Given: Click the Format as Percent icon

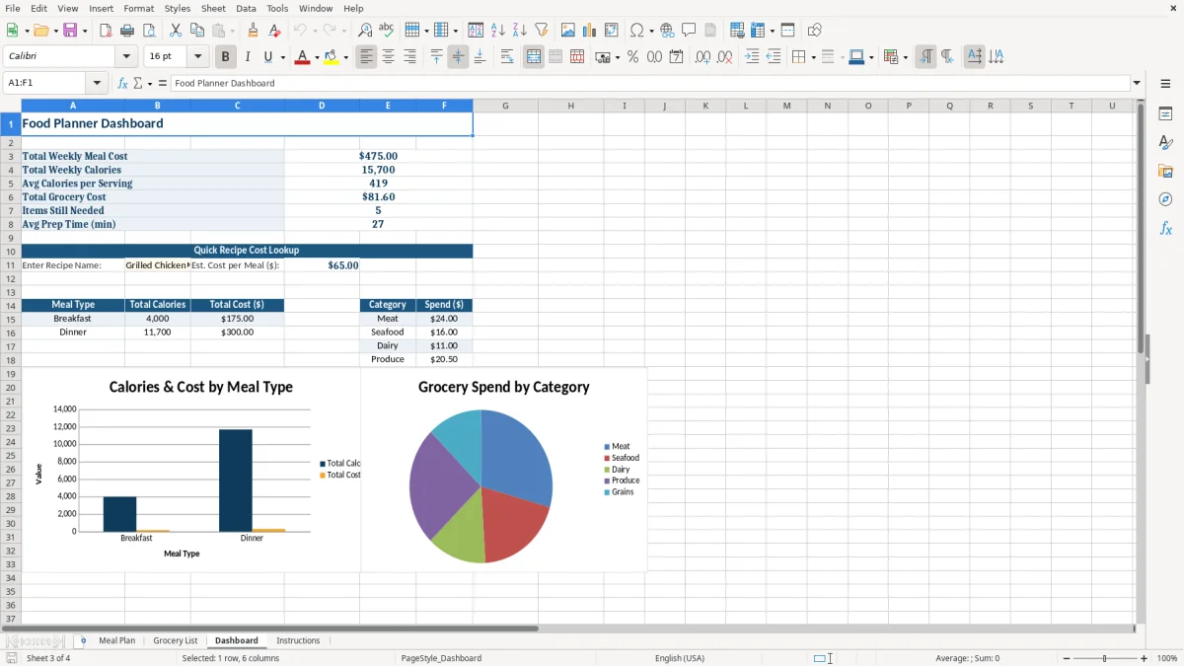Looking at the screenshot, I should tap(632, 57).
